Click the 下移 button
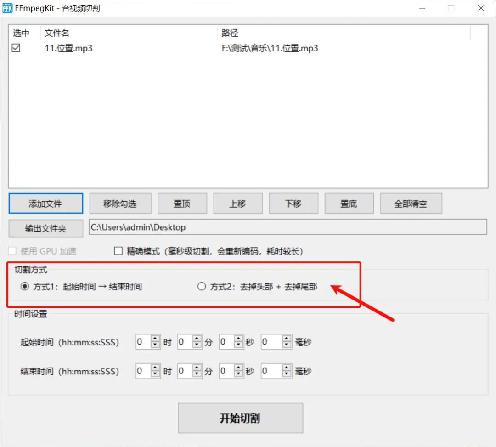 [x=293, y=204]
